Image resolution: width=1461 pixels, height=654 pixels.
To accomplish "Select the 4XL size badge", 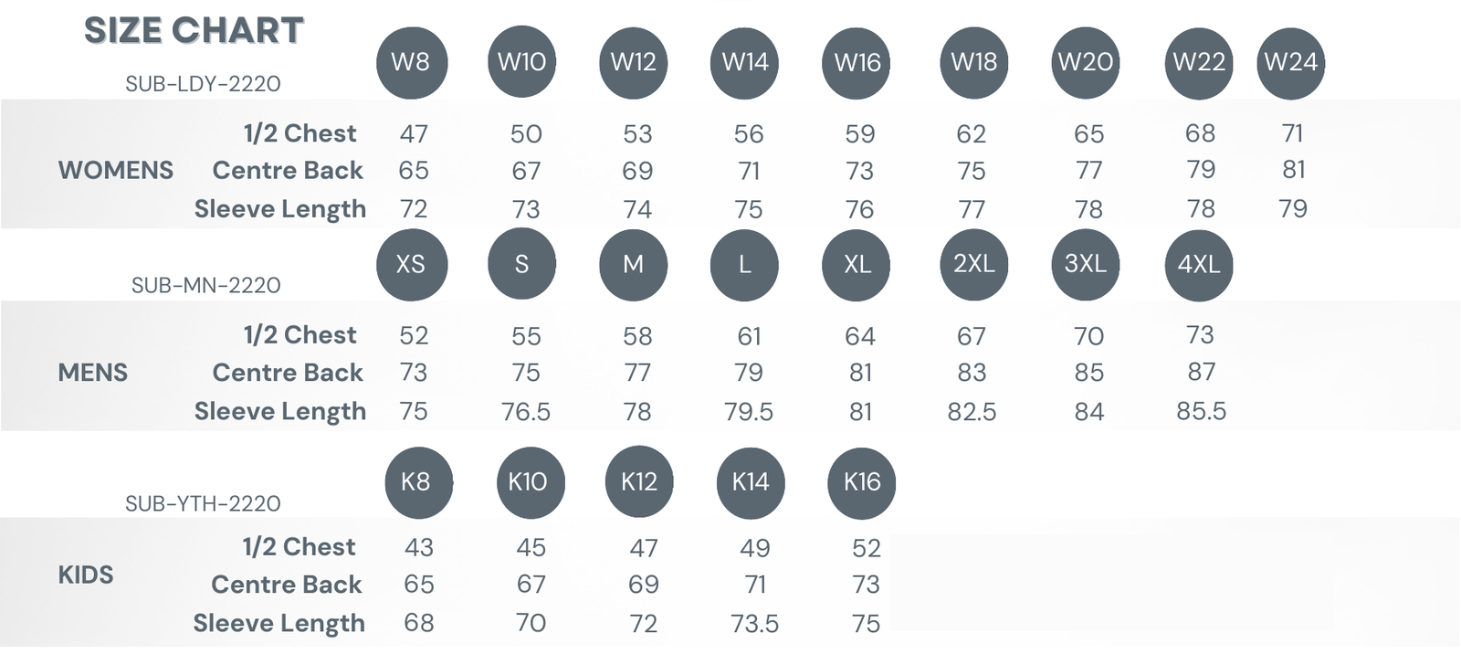I will point(1199,265).
